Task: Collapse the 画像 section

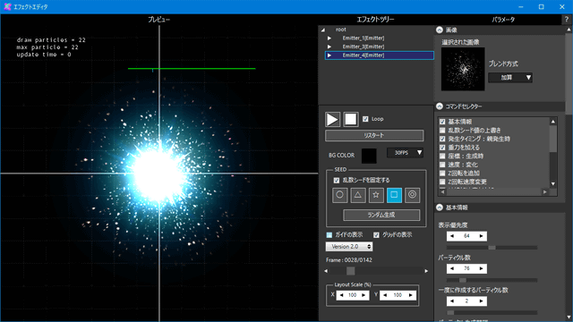Action: pos(440,30)
